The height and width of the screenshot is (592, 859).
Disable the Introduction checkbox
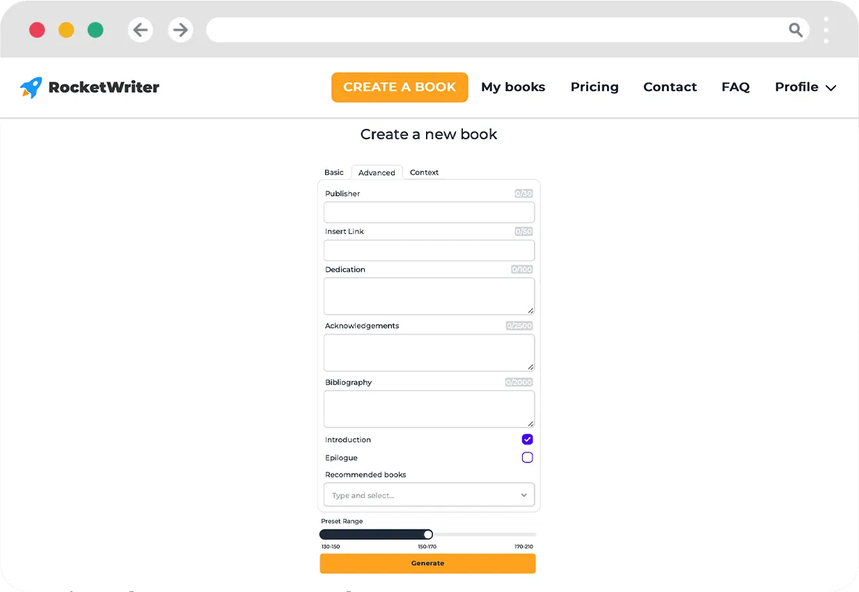[527, 439]
